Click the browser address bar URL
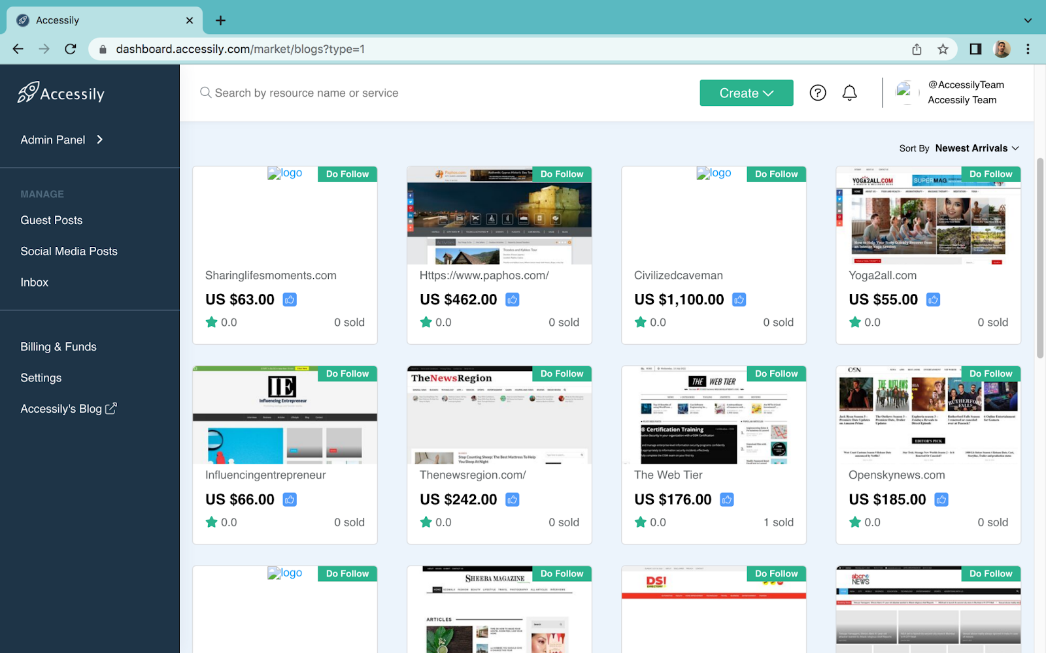Image resolution: width=1046 pixels, height=653 pixels. tap(240, 49)
